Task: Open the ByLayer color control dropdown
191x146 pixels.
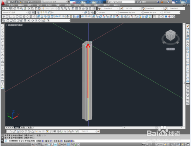Action: (x=107, y=12)
